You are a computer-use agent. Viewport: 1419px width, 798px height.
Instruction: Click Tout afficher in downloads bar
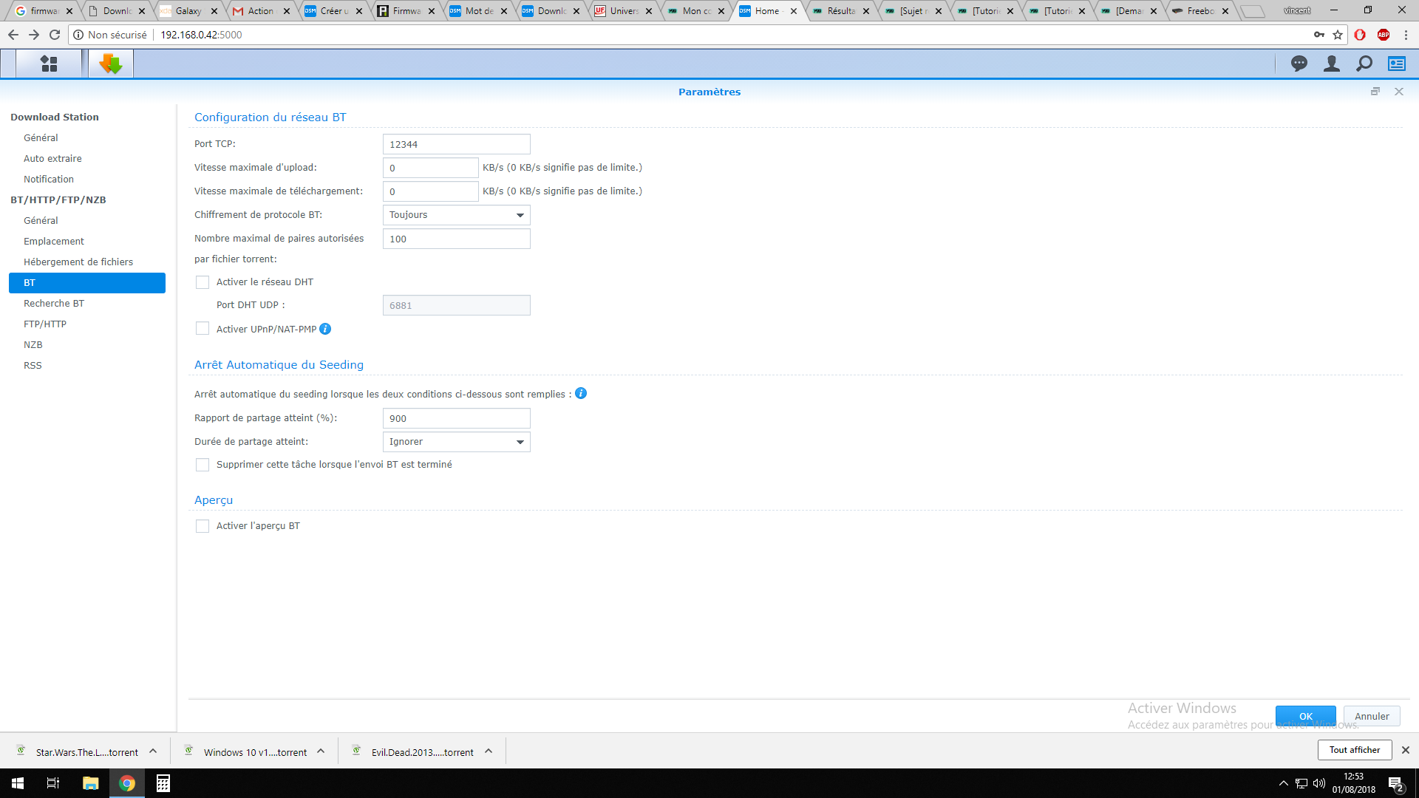[1355, 750]
